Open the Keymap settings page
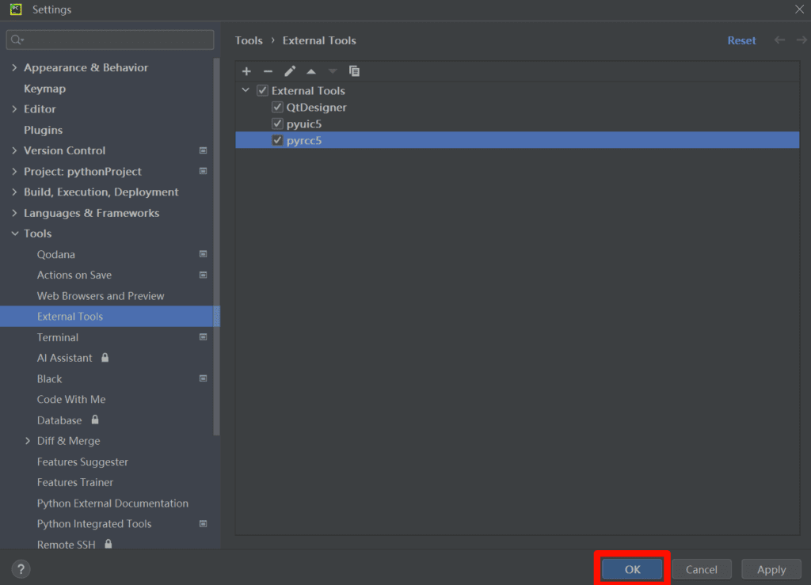This screenshot has width=811, height=585. tap(44, 89)
